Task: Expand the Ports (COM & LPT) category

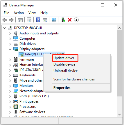Action: pyautogui.click(x=10, y=96)
